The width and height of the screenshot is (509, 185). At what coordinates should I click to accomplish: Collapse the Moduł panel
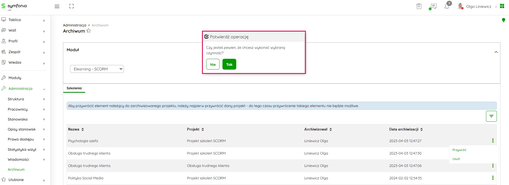[x=496, y=52]
